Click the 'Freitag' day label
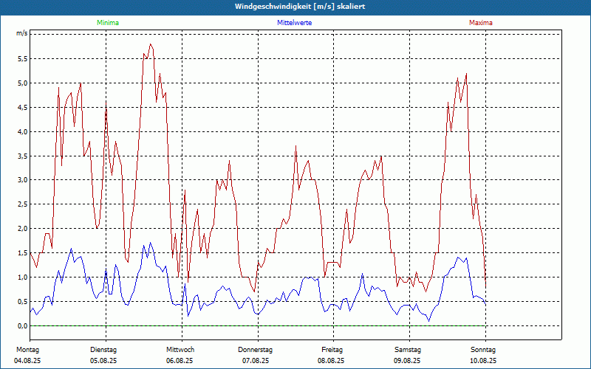591x369 pixels. (332, 350)
